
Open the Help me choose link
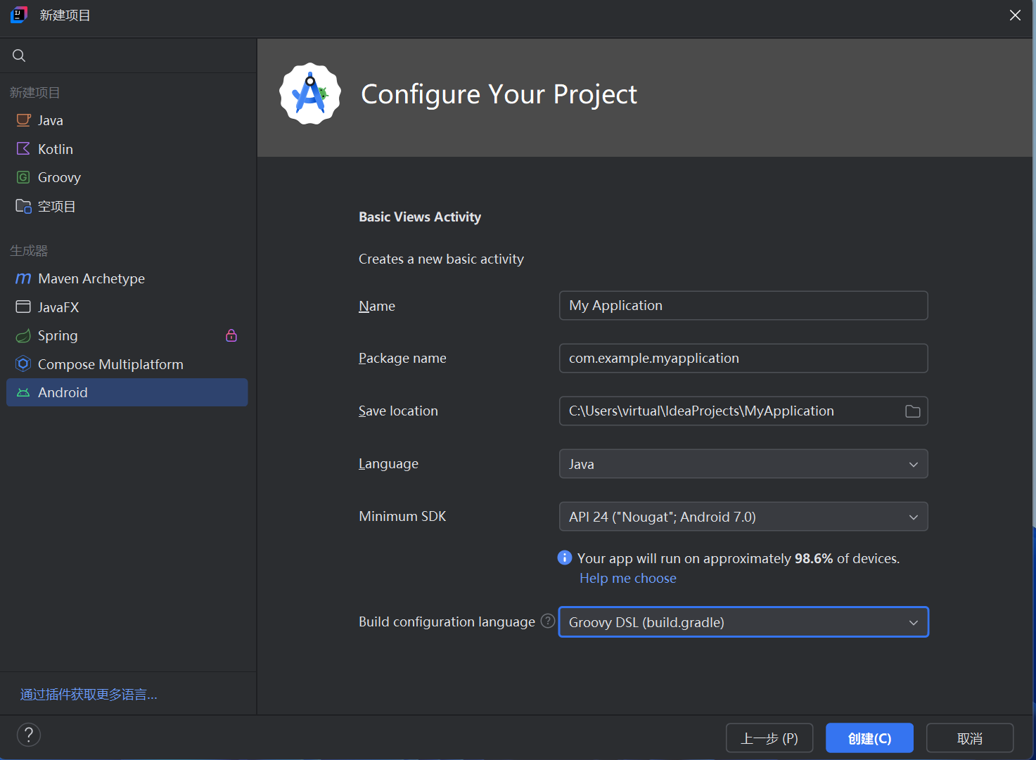[x=627, y=579]
